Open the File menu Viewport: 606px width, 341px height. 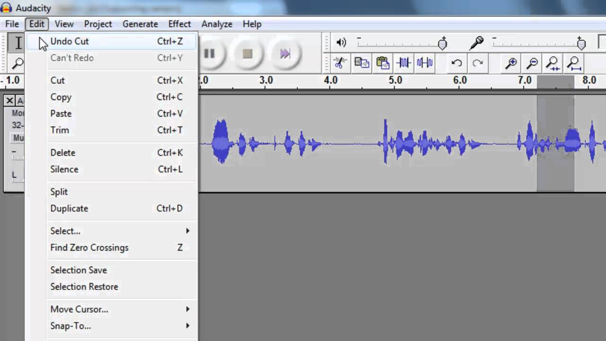coord(12,24)
